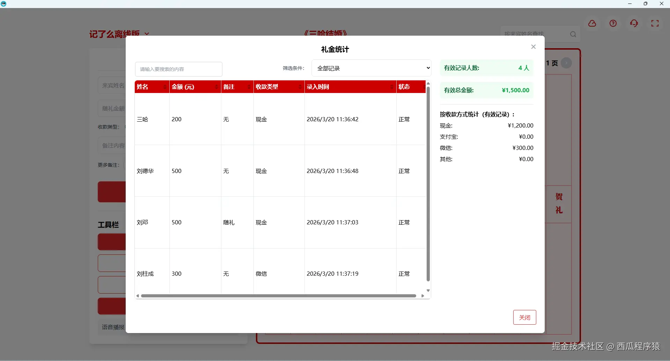670x361 pixels.
Task: Click the scroll-up arrow of the table
Action: (428, 84)
